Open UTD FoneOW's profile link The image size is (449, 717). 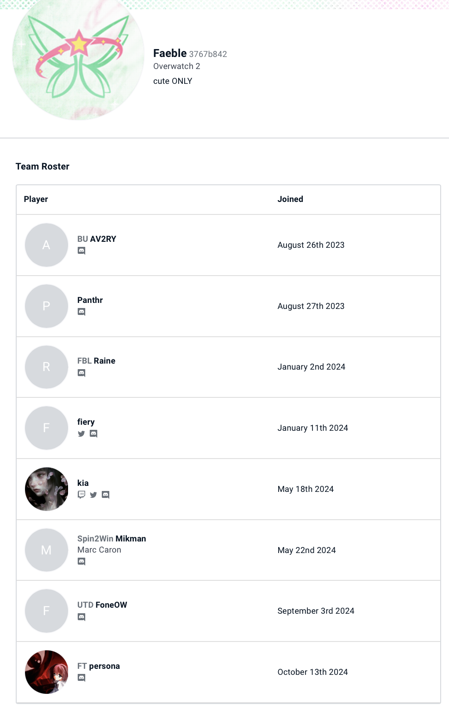coord(102,605)
